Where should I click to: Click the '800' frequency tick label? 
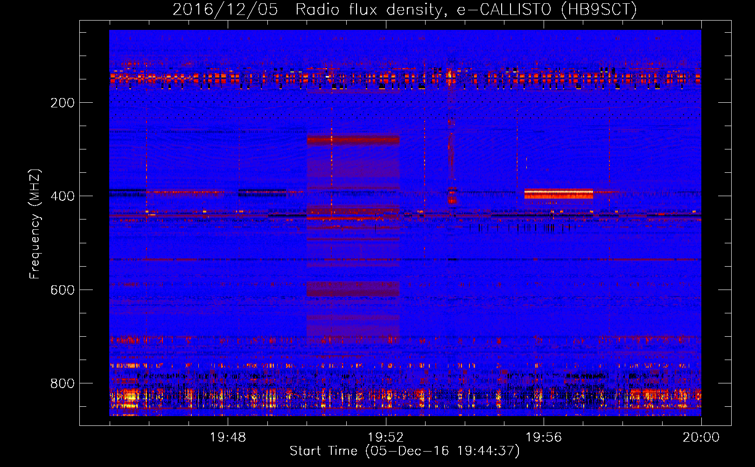63,383
